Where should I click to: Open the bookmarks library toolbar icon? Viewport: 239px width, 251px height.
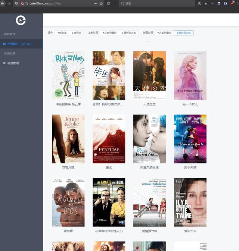pos(199,3)
